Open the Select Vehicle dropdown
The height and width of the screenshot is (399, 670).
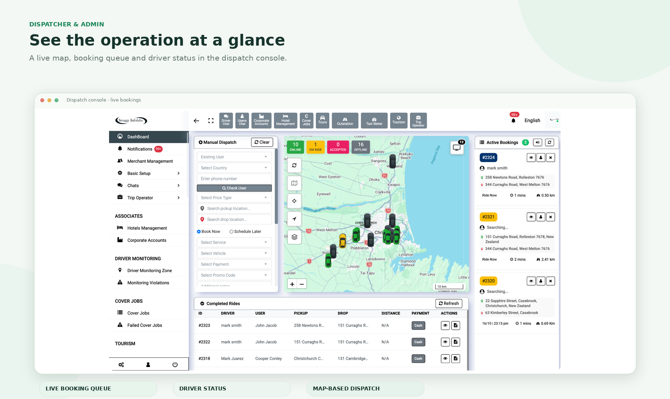tap(234, 253)
